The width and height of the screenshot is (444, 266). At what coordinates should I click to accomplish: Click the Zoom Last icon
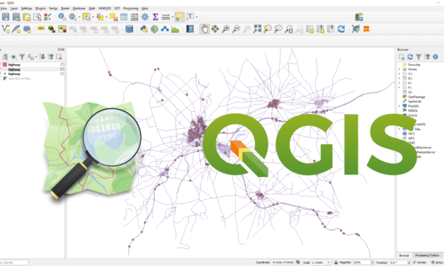(x=289, y=29)
